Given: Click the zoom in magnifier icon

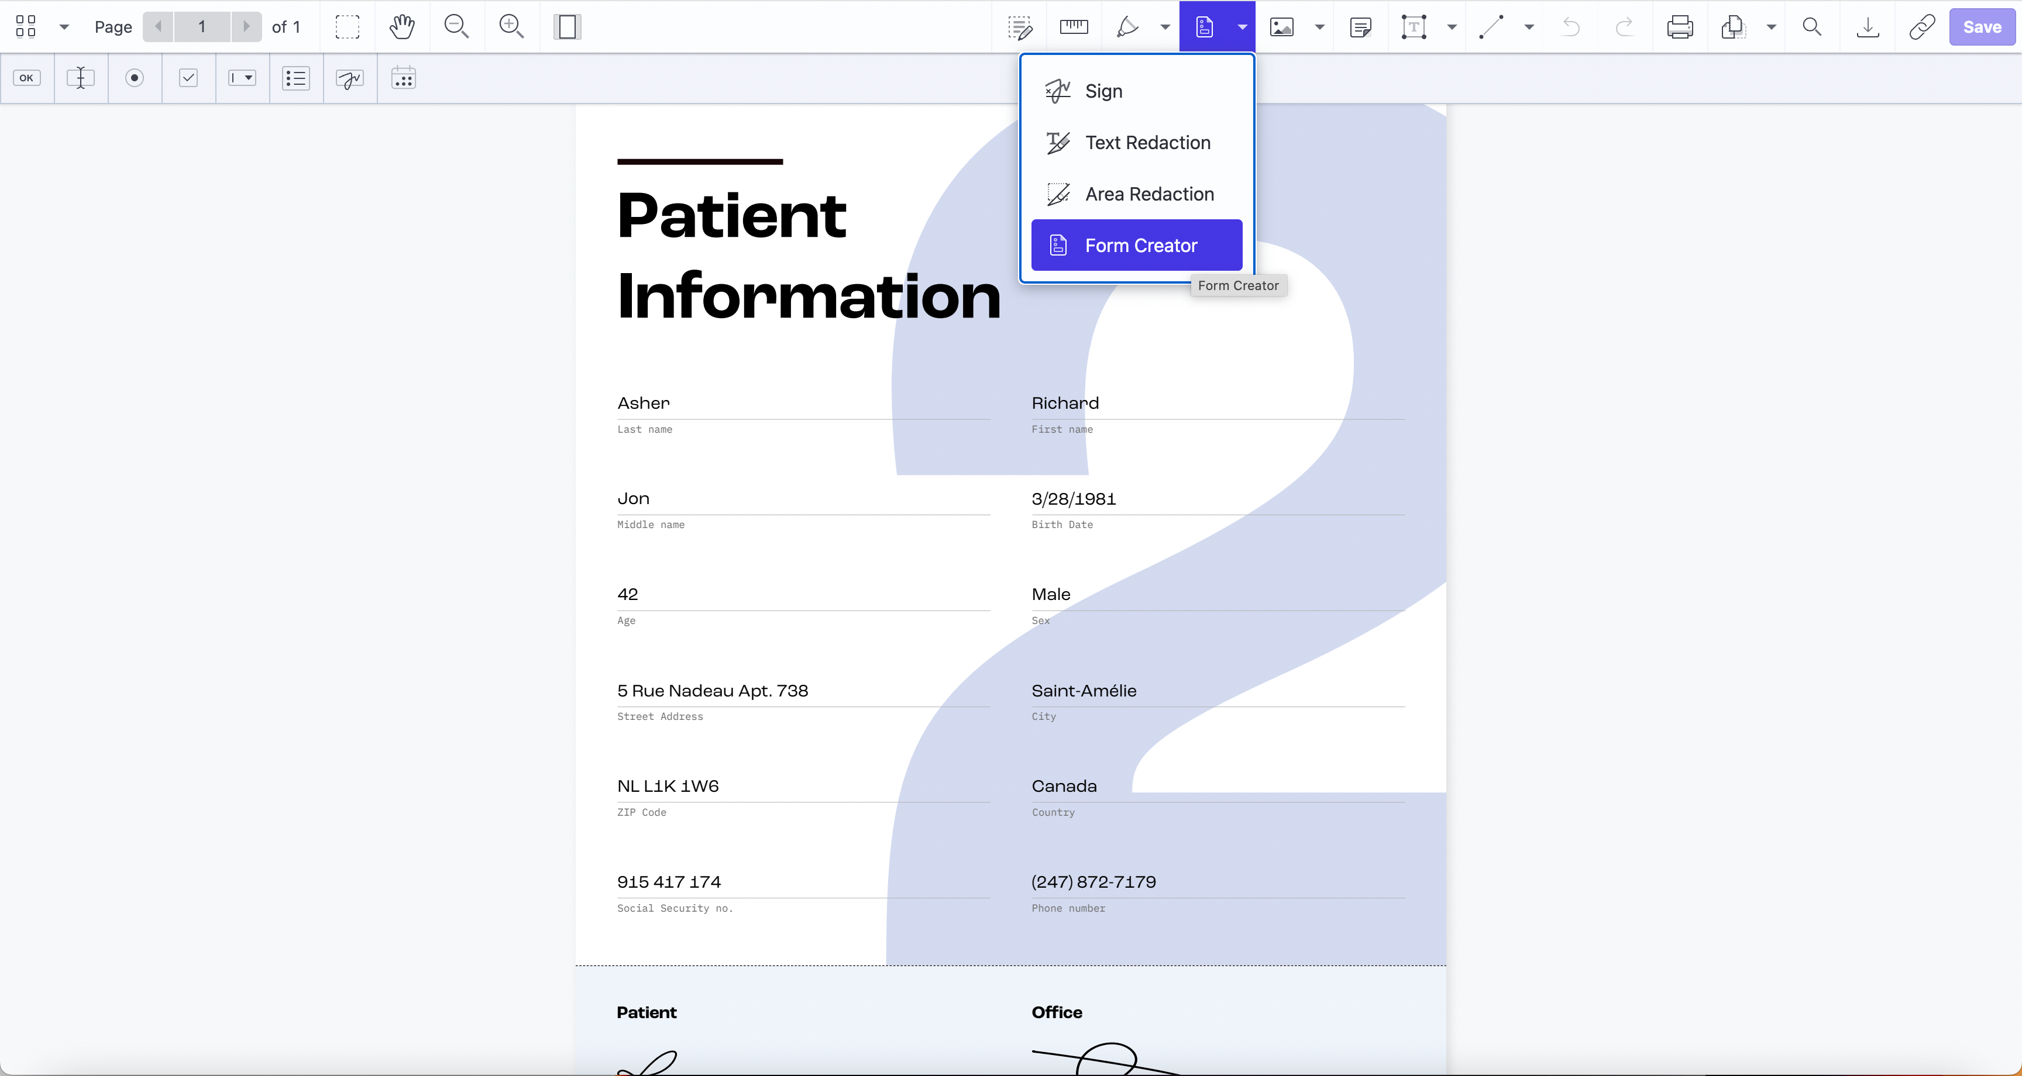Looking at the screenshot, I should (x=512, y=27).
